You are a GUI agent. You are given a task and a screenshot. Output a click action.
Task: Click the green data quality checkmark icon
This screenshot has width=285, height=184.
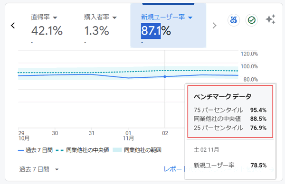tap(252, 20)
